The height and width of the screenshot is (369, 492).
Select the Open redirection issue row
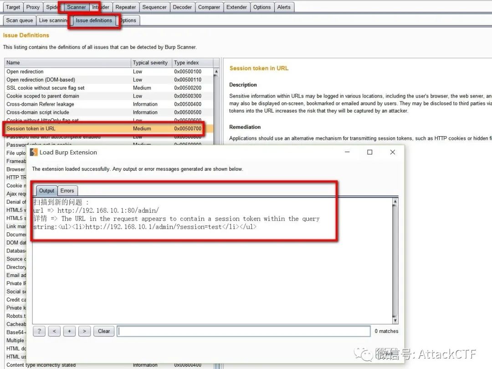click(x=108, y=72)
